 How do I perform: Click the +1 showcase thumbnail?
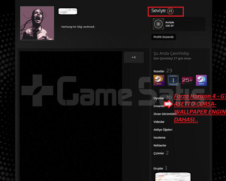coord(134,57)
